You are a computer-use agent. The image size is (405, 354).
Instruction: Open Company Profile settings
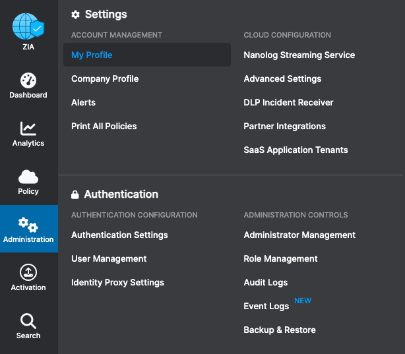[105, 78]
